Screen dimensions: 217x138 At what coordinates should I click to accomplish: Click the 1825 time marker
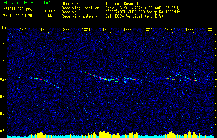click(x=107, y=29)
